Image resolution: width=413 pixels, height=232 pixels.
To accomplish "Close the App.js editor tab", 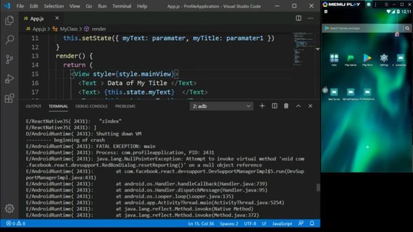I will (x=57, y=18).
